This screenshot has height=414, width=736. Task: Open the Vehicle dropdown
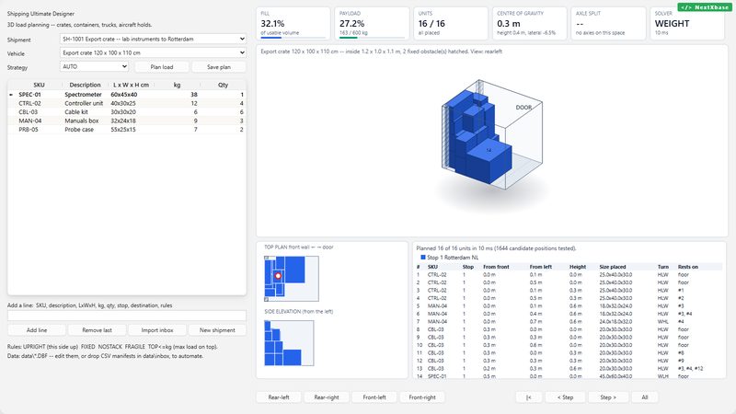[x=153, y=53]
